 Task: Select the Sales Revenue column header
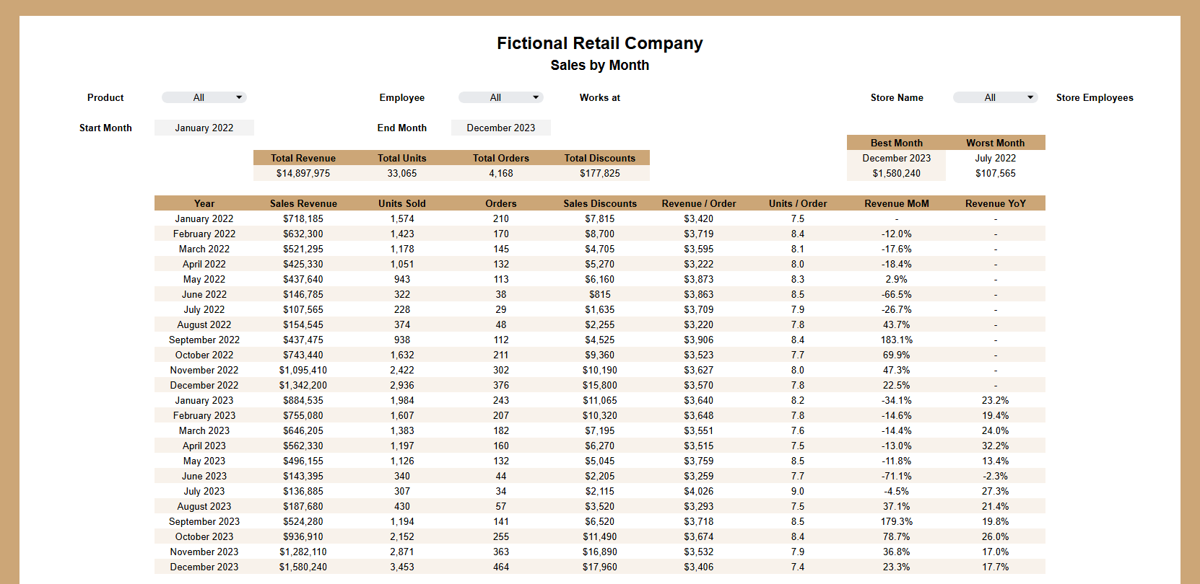click(303, 203)
